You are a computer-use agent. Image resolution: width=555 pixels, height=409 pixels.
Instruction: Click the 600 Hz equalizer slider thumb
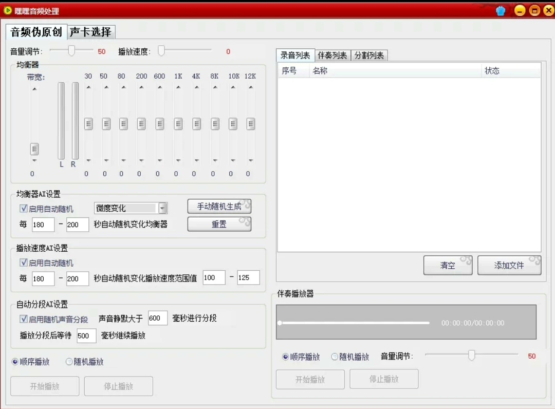pos(160,124)
